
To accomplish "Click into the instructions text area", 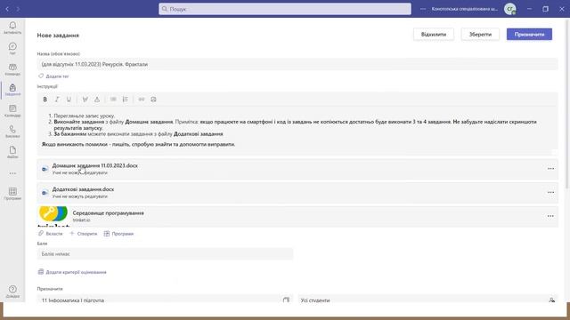I will pyautogui.click(x=297, y=131).
